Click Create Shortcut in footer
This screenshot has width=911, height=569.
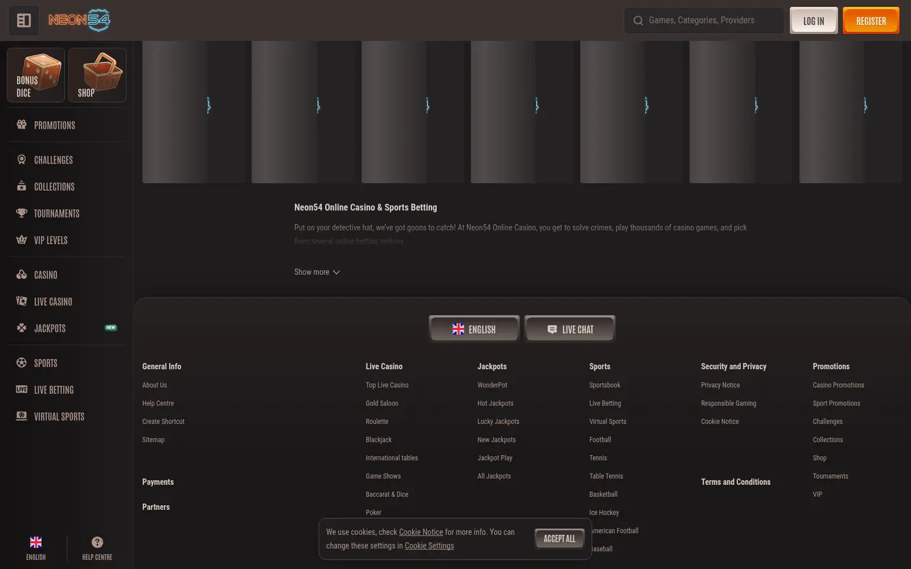163,422
